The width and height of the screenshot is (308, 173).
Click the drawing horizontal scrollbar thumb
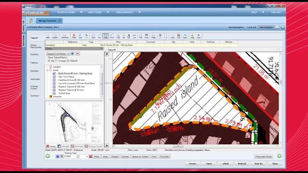[x=178, y=146]
